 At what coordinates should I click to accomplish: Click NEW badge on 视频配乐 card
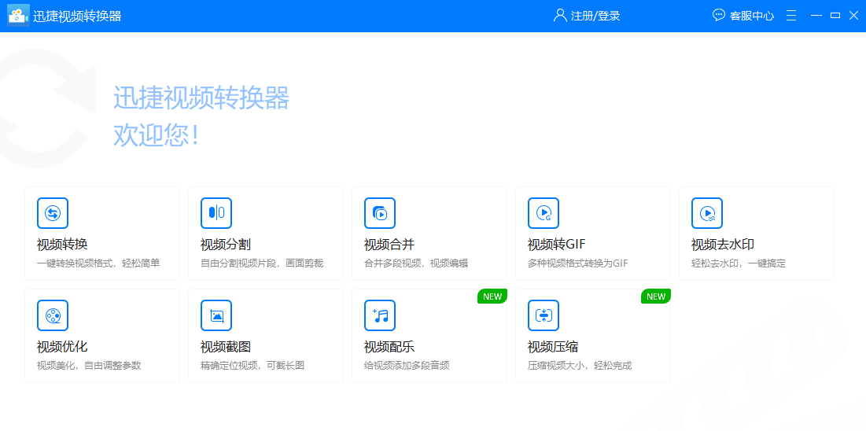tap(492, 297)
